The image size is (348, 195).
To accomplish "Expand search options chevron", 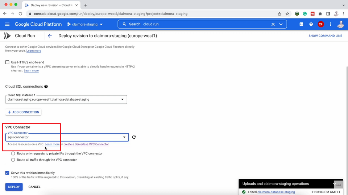I will pyautogui.click(x=281, y=24).
